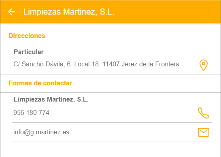Click the header title Limpiezas Martinez, S.L.

(x=69, y=12)
